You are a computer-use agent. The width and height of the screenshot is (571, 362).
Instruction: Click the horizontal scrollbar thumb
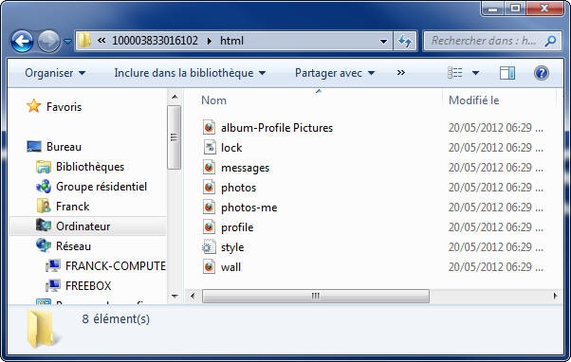tap(316, 297)
